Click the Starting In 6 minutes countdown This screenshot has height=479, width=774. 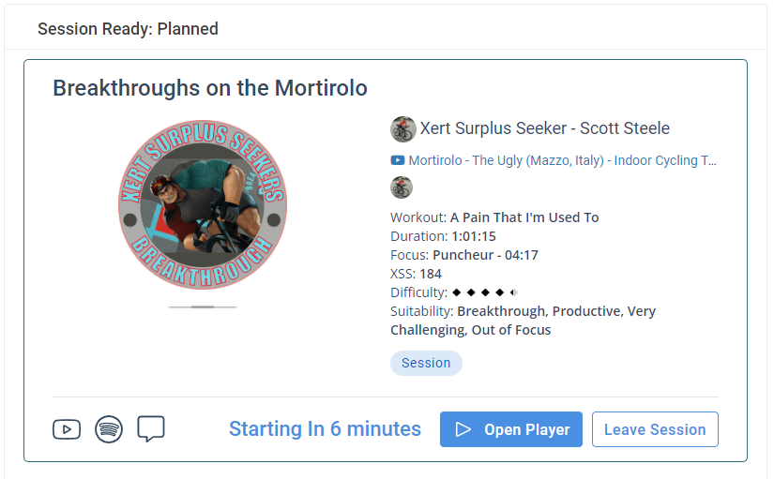click(325, 429)
